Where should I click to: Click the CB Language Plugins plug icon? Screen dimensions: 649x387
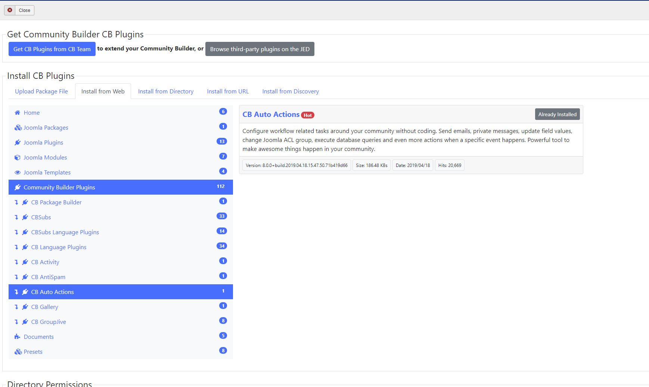point(25,247)
